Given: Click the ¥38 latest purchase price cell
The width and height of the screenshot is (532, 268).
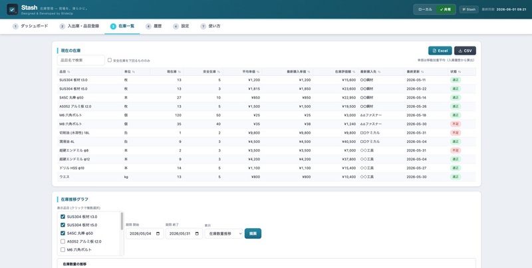Looking at the screenshot, I should pyautogui.click(x=307, y=124).
